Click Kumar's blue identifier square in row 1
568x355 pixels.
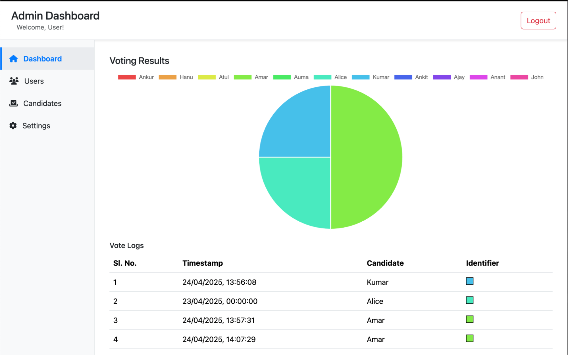(x=470, y=281)
